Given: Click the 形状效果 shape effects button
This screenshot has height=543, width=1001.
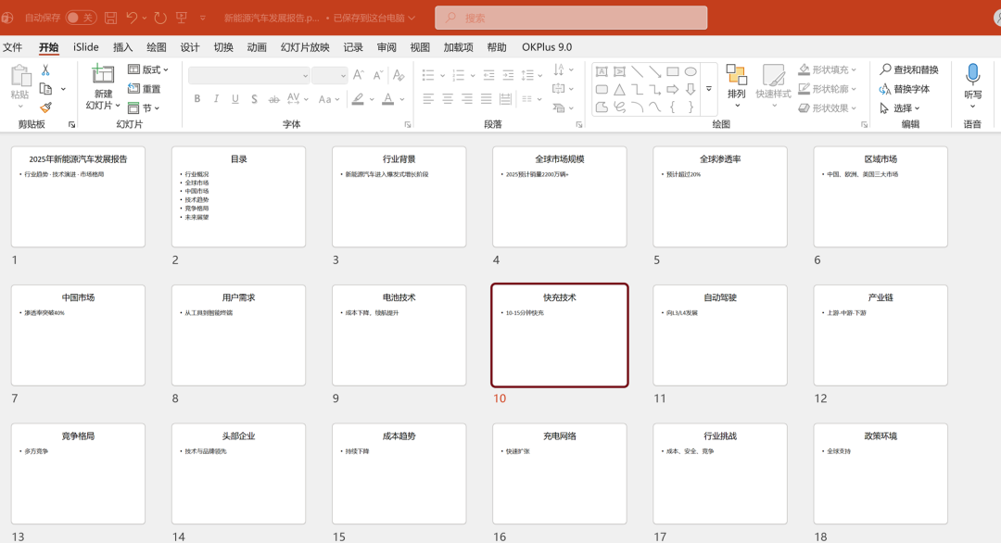Looking at the screenshot, I should pos(828,107).
